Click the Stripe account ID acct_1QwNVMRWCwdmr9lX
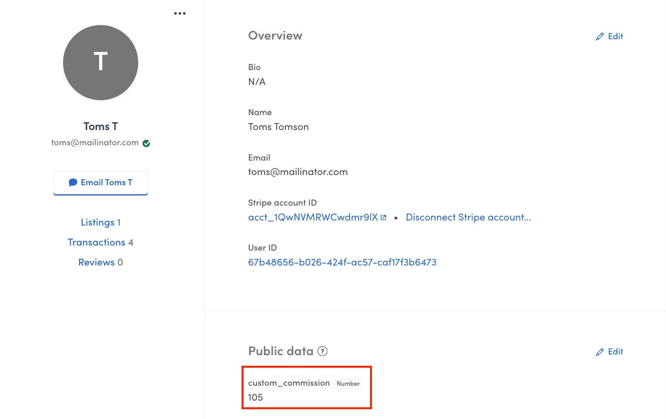Image resolution: width=666 pixels, height=419 pixels. point(313,217)
